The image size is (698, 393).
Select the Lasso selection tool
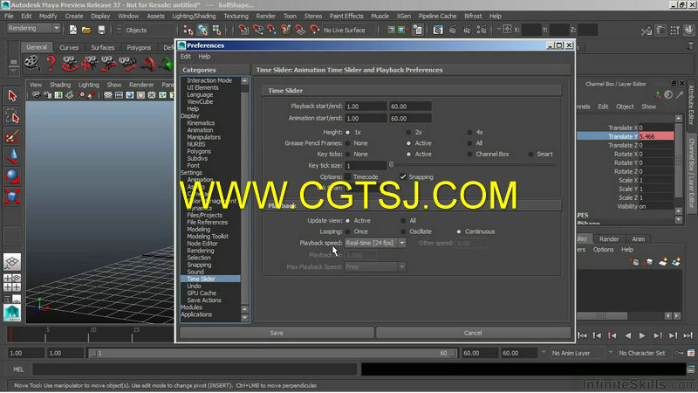coord(12,116)
